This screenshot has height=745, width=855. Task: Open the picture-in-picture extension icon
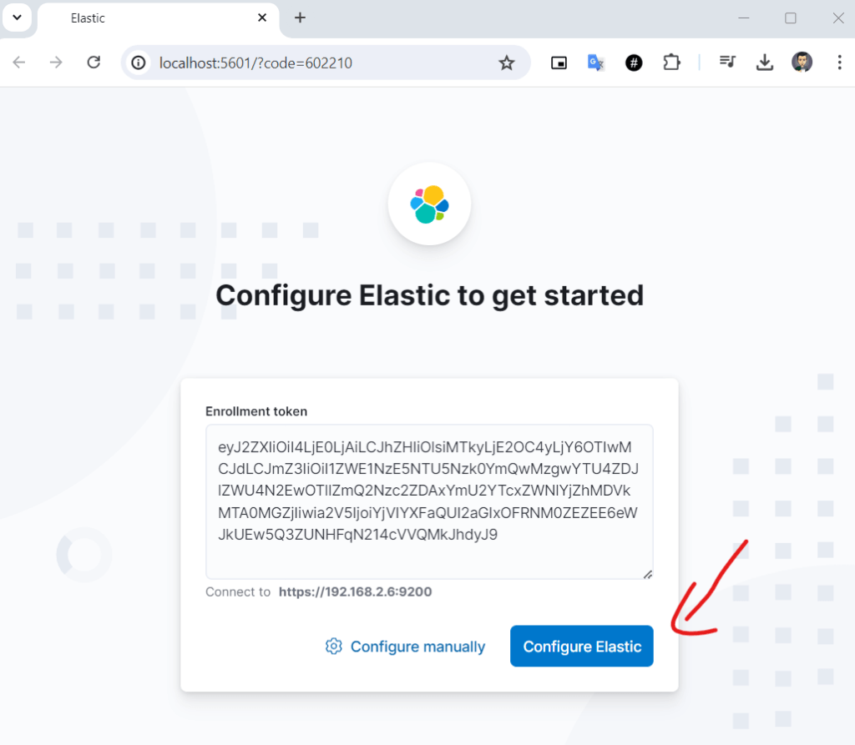click(559, 63)
